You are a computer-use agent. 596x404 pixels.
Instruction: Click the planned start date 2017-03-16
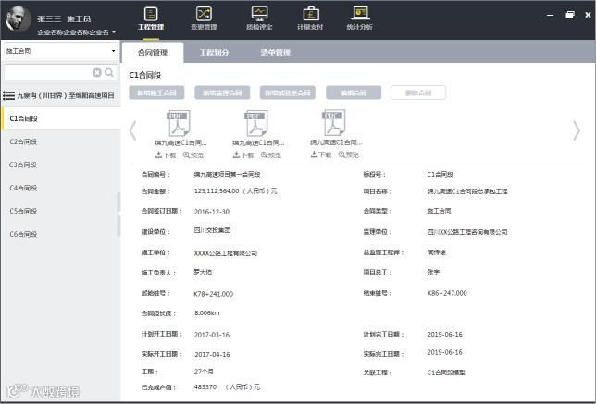(x=212, y=335)
